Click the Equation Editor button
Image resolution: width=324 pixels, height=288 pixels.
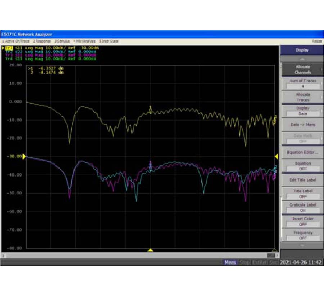(x=302, y=152)
